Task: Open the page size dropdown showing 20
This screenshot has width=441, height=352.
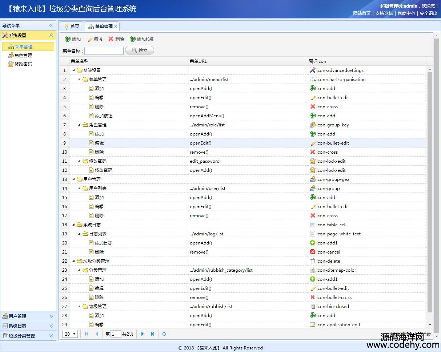Action: click(x=70, y=334)
